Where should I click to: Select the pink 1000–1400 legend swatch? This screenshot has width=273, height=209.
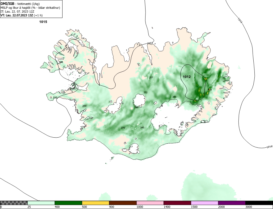pos(150,203)
